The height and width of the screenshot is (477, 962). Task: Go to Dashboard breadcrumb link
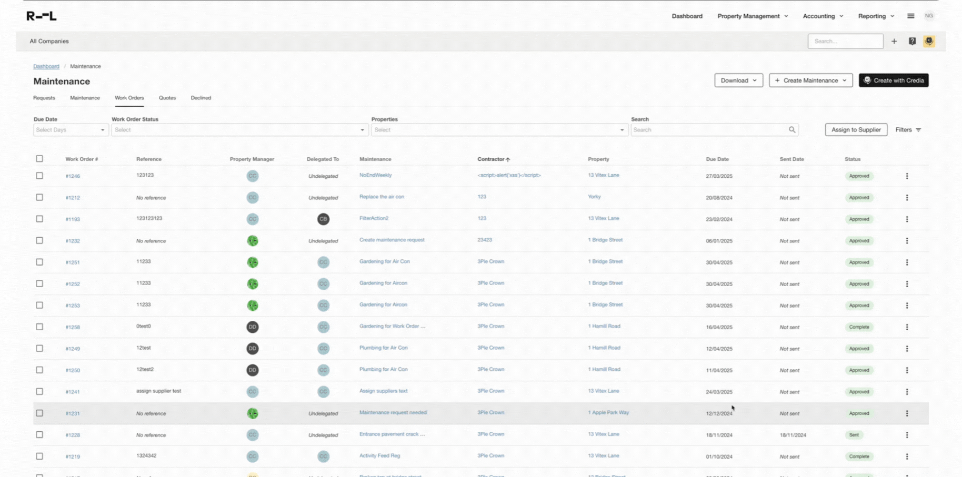pyautogui.click(x=46, y=66)
